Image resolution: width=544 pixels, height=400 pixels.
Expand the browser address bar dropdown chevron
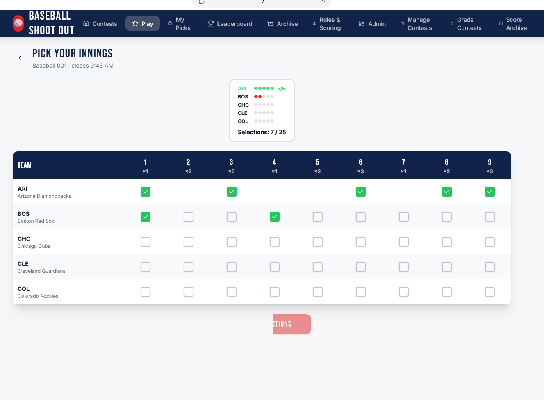(323, 2)
